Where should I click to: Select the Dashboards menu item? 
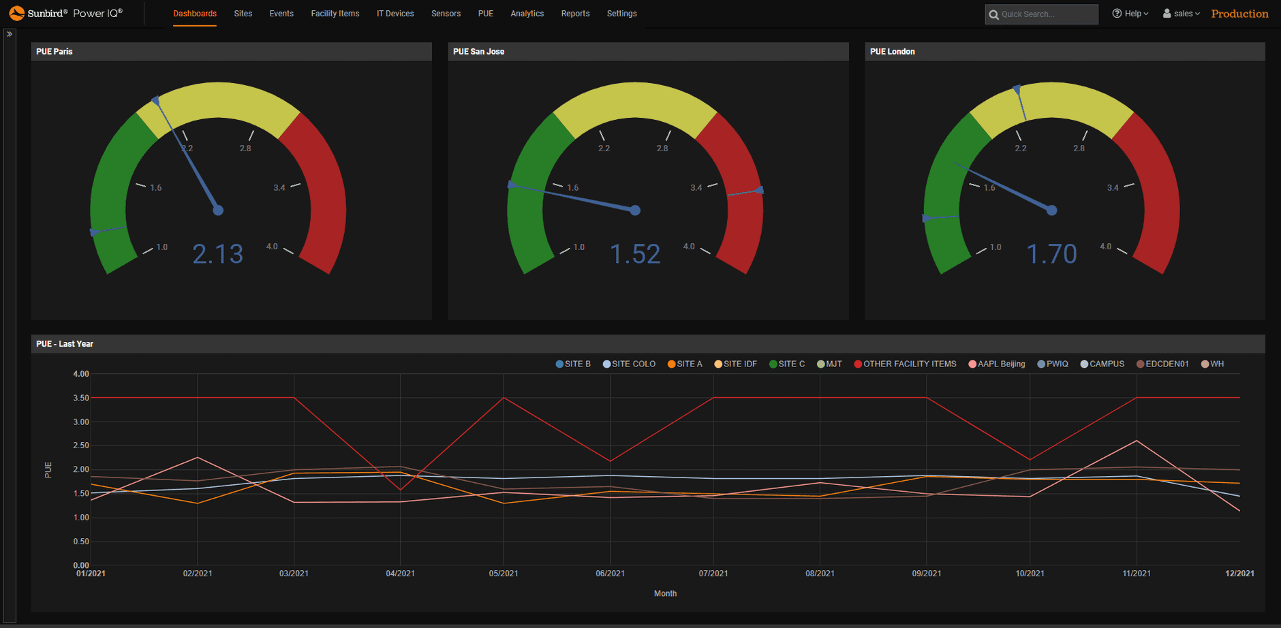point(195,13)
